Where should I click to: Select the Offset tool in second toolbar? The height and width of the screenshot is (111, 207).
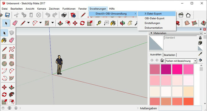tap(68, 23)
